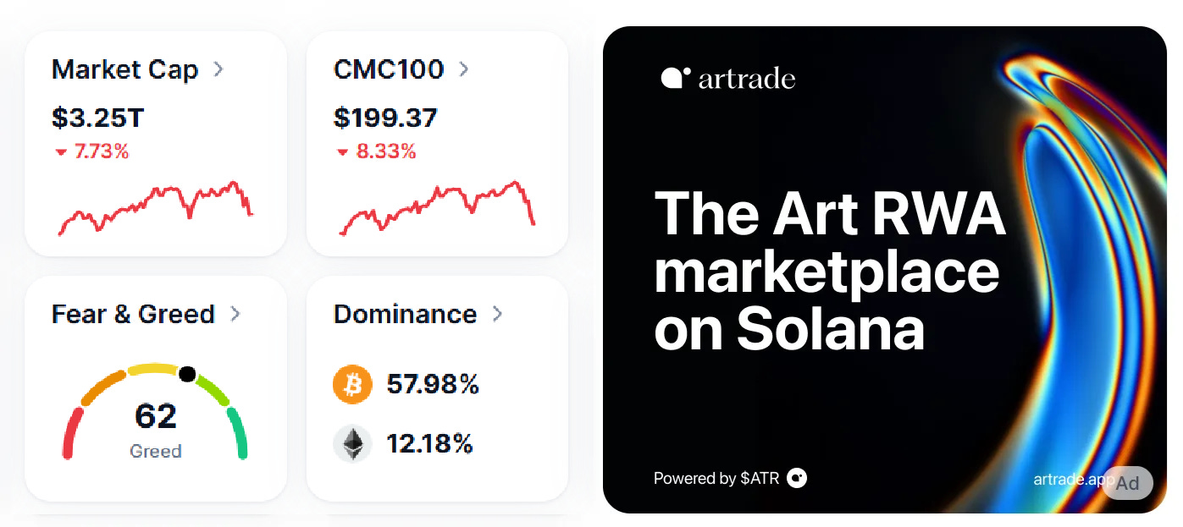
Task: Click the green segment of greed gauge
Action: click(237, 433)
